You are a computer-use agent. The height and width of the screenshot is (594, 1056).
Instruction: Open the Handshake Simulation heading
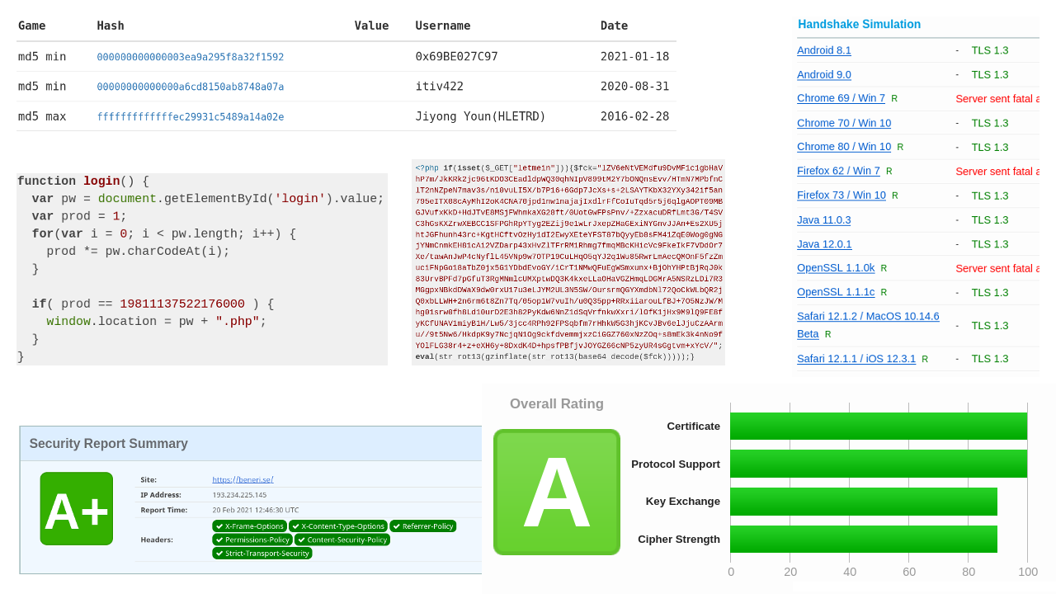point(859,24)
